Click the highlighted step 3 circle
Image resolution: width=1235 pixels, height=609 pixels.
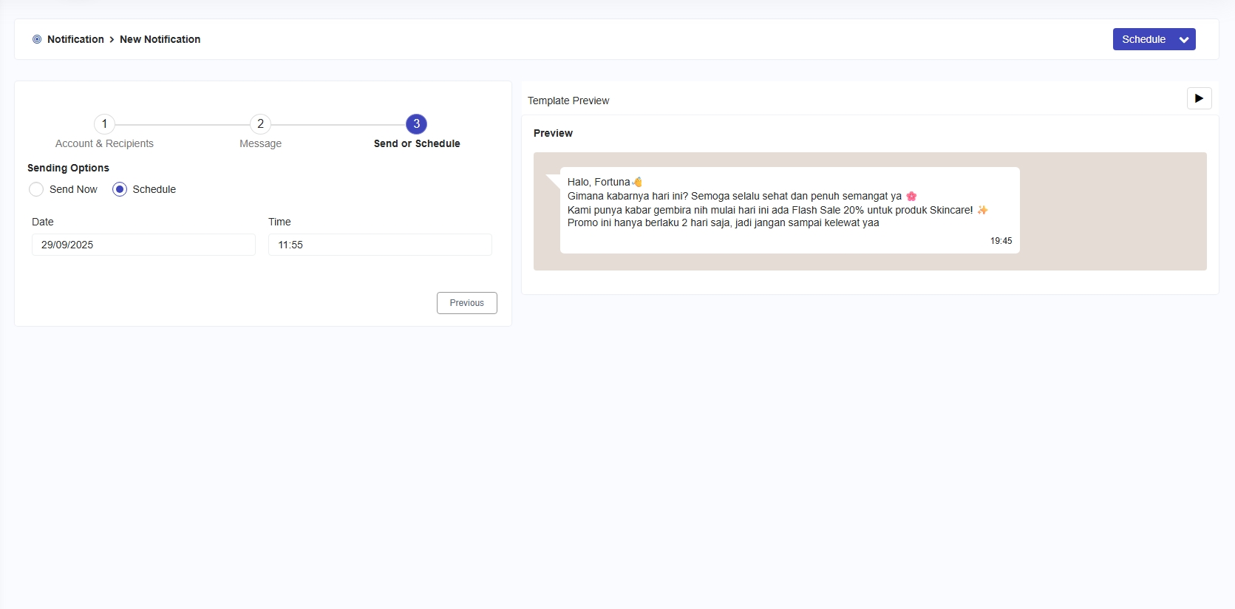click(416, 124)
